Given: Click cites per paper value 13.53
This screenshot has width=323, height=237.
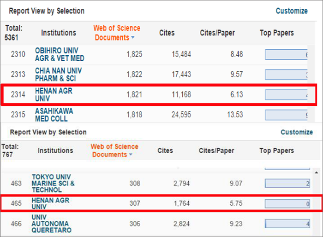Looking at the screenshot, I should point(235,115).
